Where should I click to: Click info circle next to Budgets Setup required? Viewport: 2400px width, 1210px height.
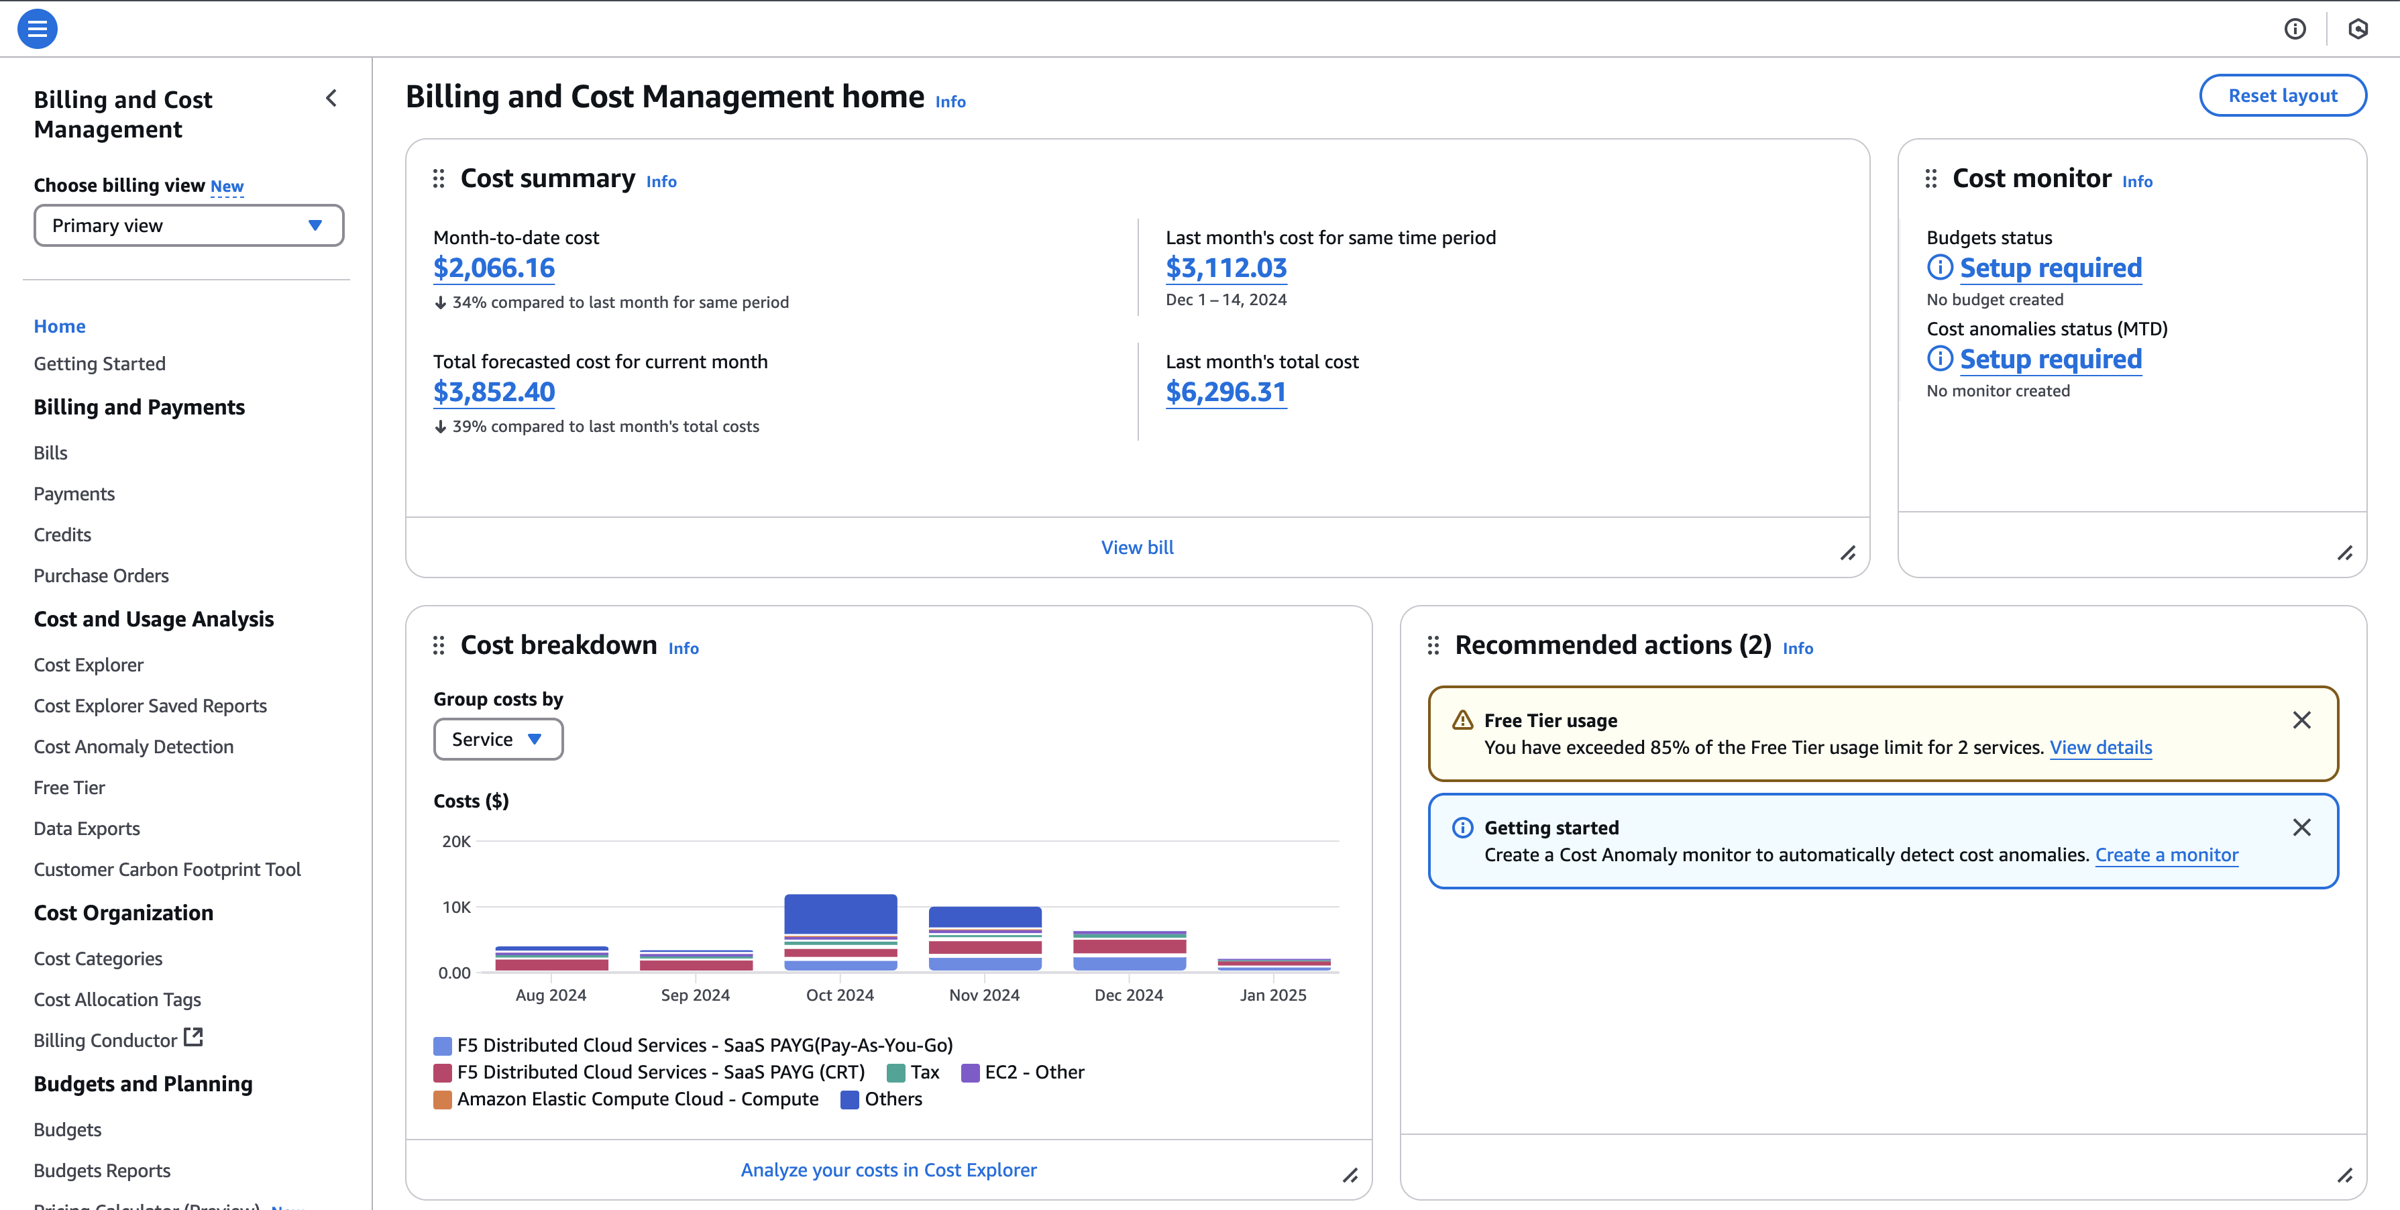[x=1940, y=268]
